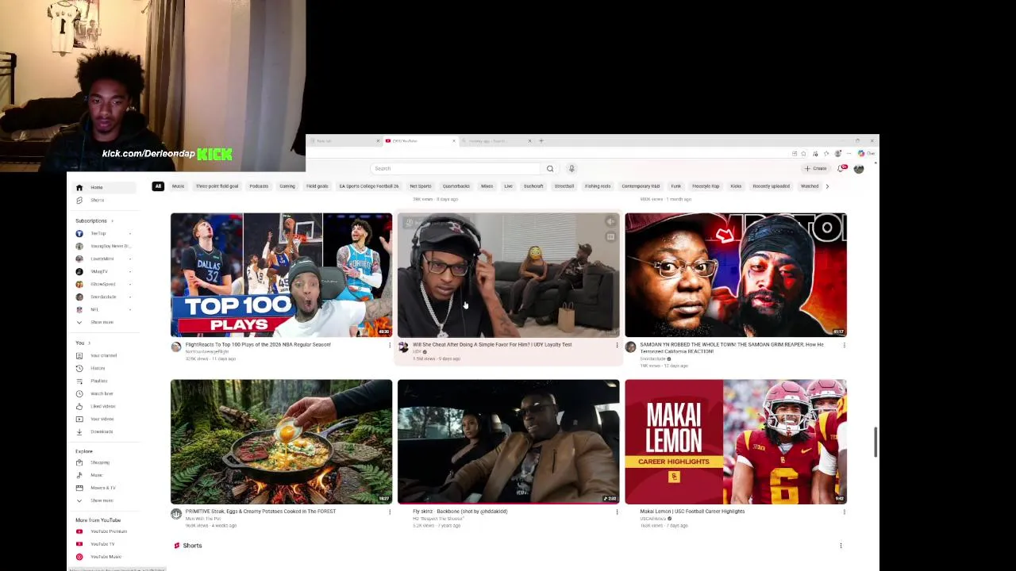This screenshot has height=571, width=1016.
Task: Switch to the first browser tab
Action: pyautogui.click(x=343, y=141)
